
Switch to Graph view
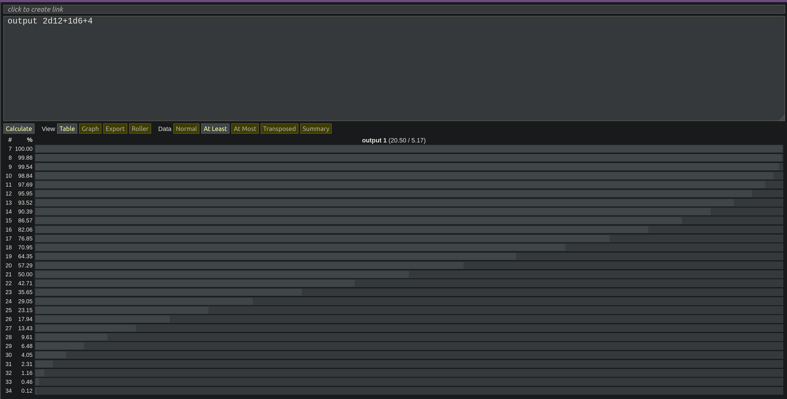[90, 129]
